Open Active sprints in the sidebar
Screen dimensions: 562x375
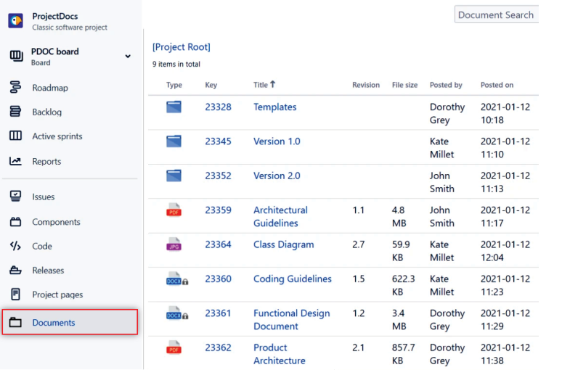click(x=57, y=136)
